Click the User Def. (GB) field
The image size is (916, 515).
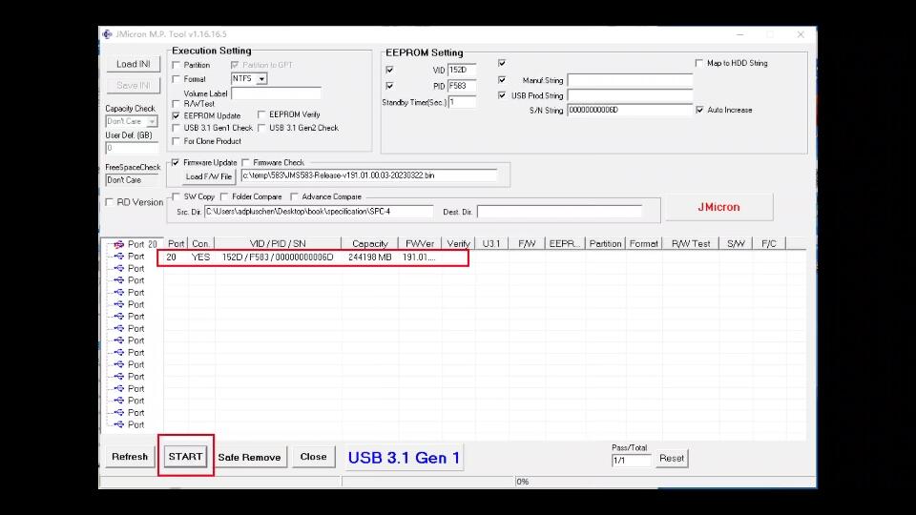132,149
